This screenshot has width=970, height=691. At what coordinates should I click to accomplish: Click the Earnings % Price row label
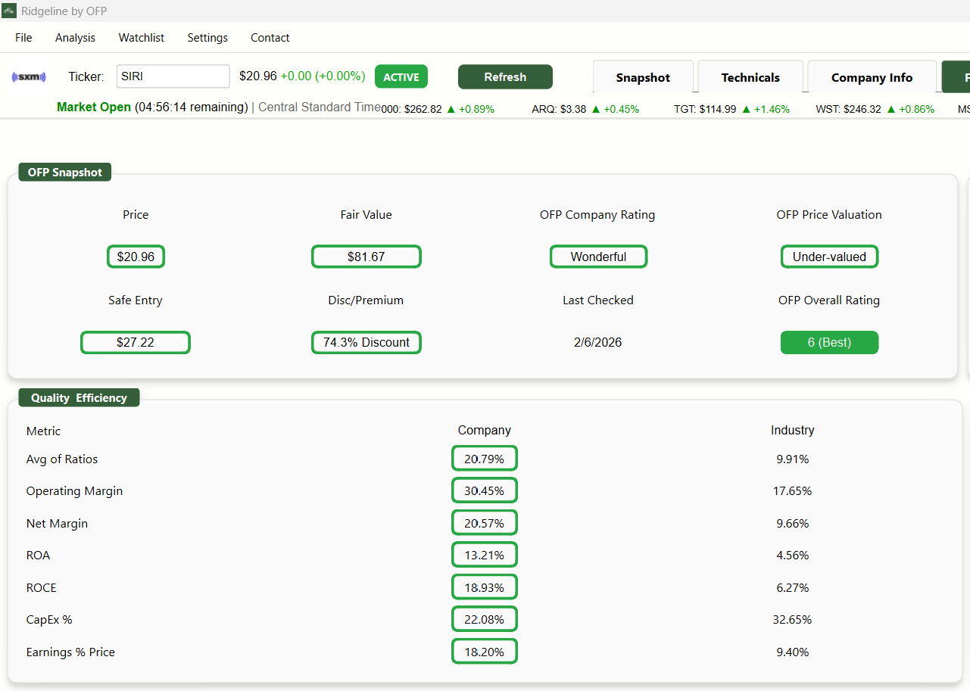[x=70, y=652]
